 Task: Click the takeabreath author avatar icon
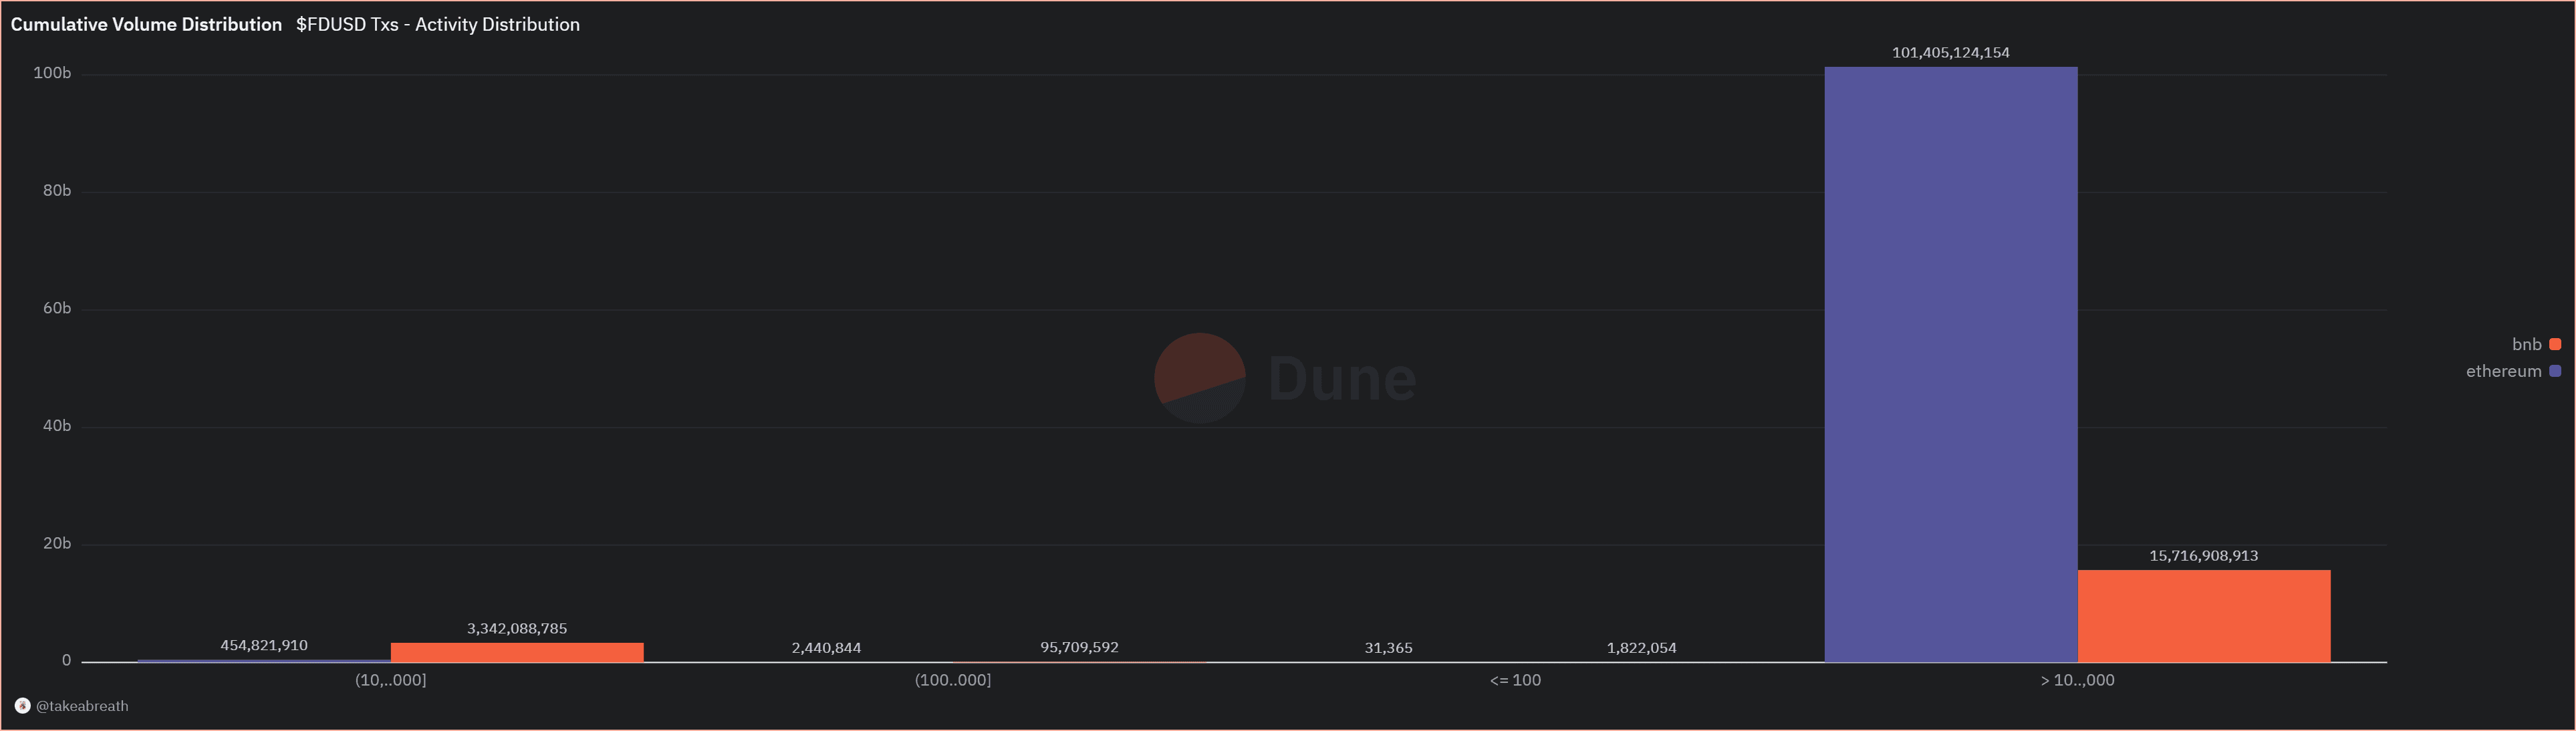pyautogui.click(x=22, y=706)
